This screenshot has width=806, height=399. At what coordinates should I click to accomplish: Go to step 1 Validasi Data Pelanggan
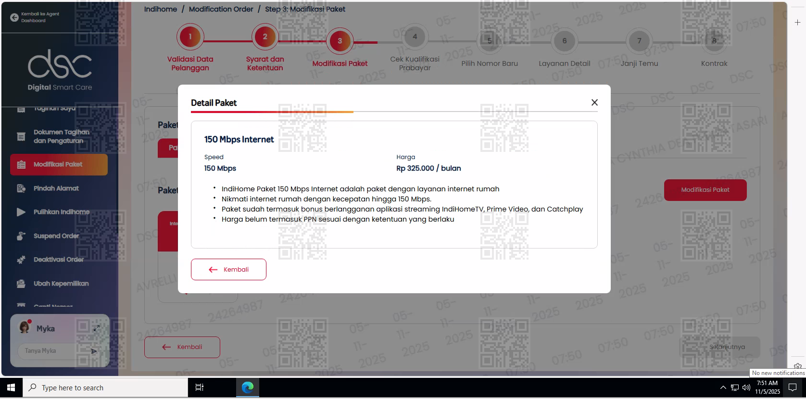[x=190, y=37]
